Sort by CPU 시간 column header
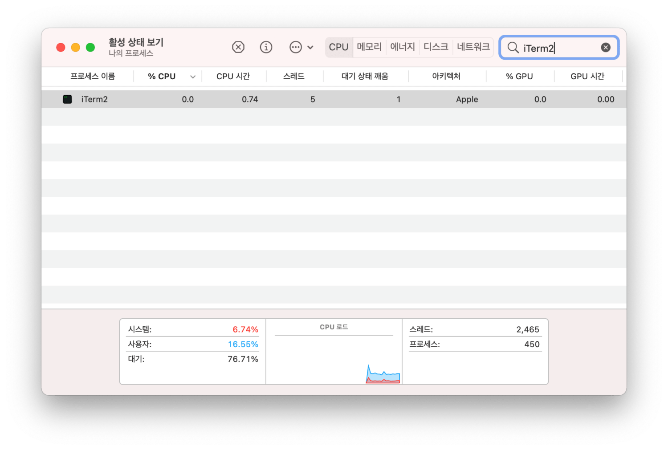The height and width of the screenshot is (450, 668). tap(233, 77)
